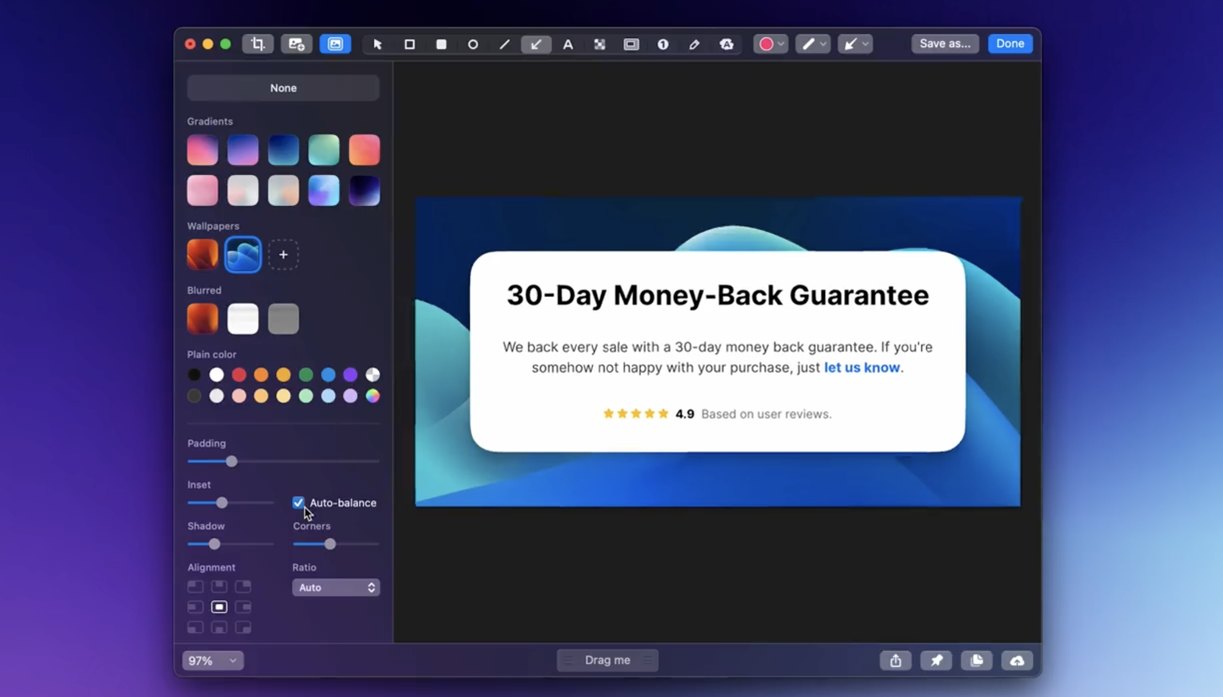
Task: Pick the numbered Counter tool
Action: 663,45
